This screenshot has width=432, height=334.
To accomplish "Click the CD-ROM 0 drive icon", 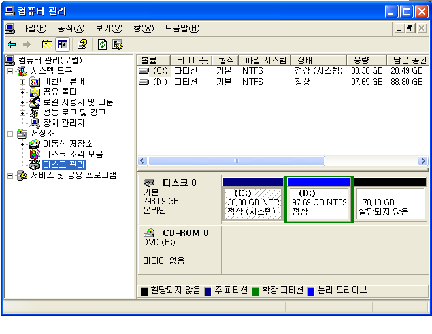I will (x=150, y=233).
